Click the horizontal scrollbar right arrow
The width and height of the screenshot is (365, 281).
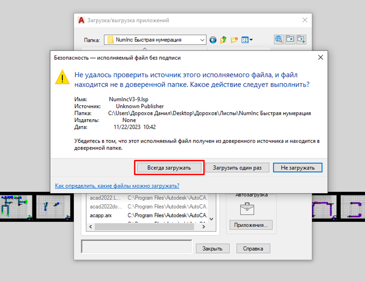[204, 227]
